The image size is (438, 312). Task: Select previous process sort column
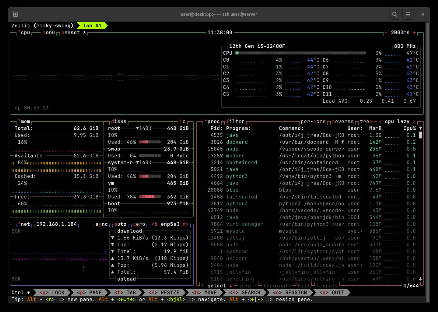tap(380, 122)
